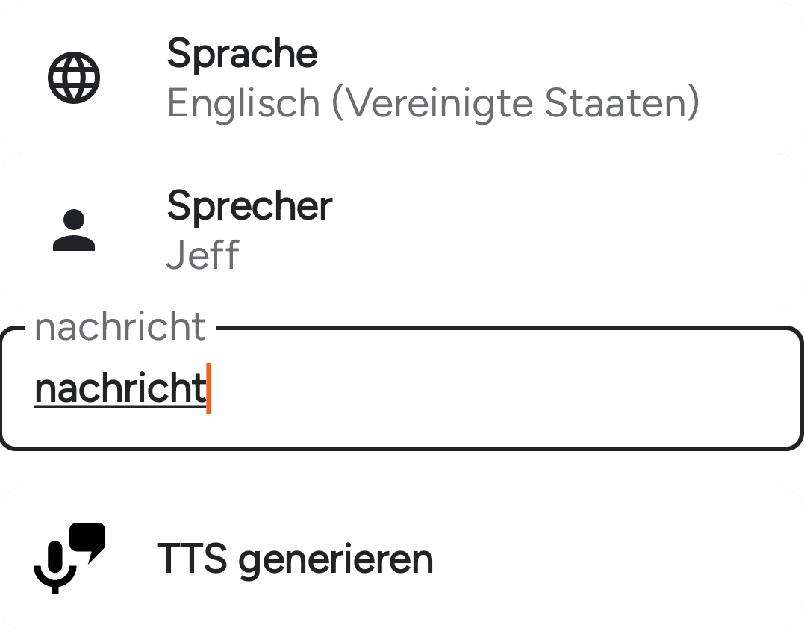Open the Sprache language setting
Viewport: 804px width, 634px height.
click(402, 78)
